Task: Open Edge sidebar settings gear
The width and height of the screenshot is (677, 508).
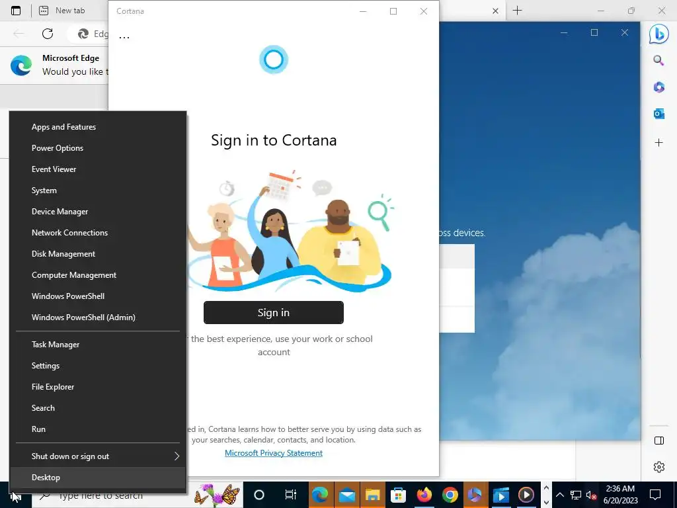Action: [659, 467]
